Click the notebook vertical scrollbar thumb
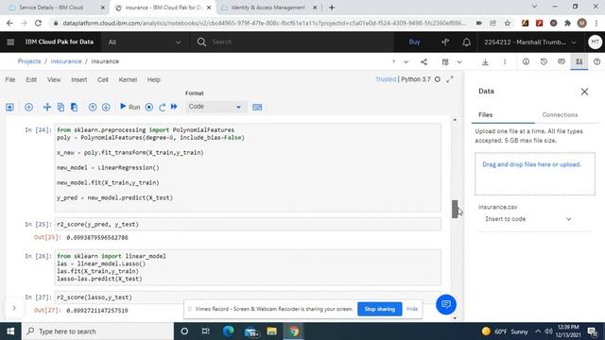The image size is (605, 340). tap(455, 209)
